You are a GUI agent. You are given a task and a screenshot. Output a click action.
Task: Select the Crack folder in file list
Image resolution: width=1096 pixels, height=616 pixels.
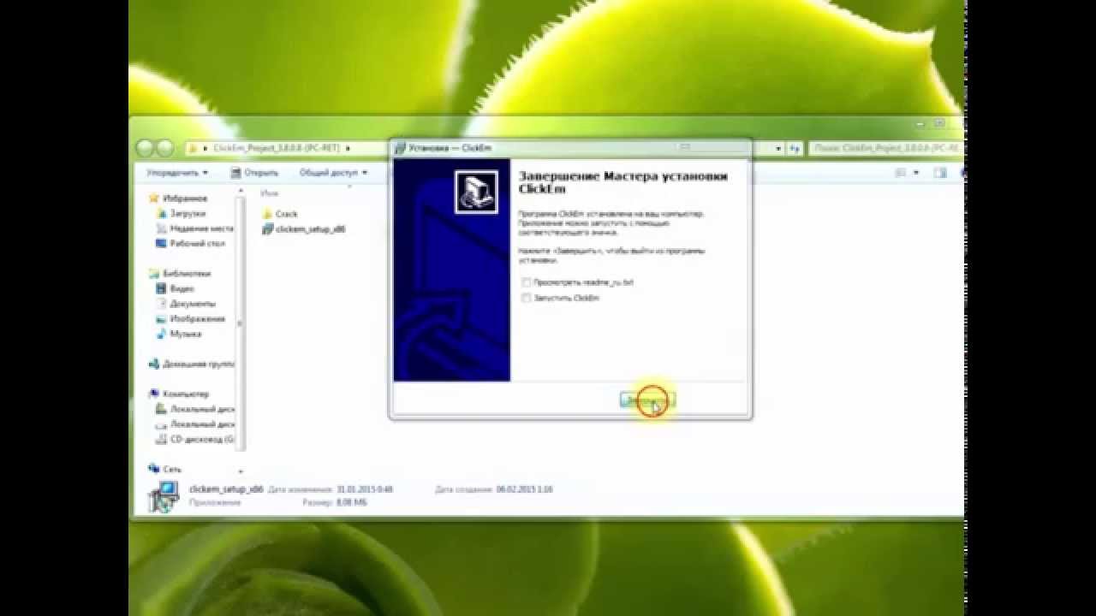[280, 214]
